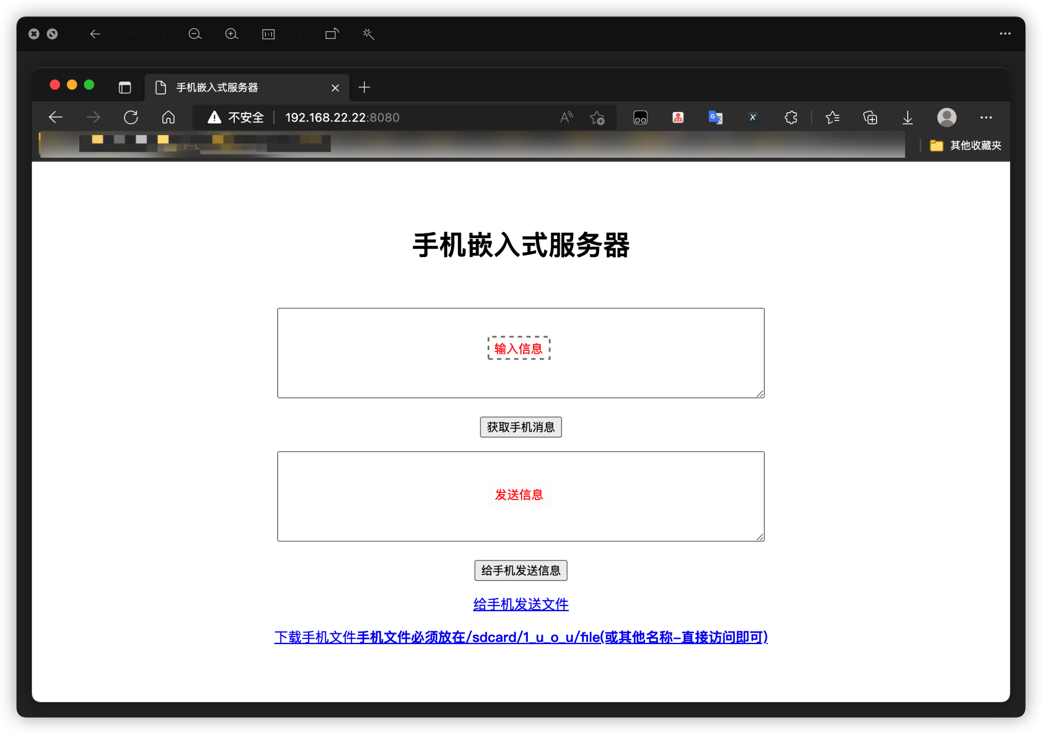Open the 给手机发送文件 link

pyautogui.click(x=521, y=604)
